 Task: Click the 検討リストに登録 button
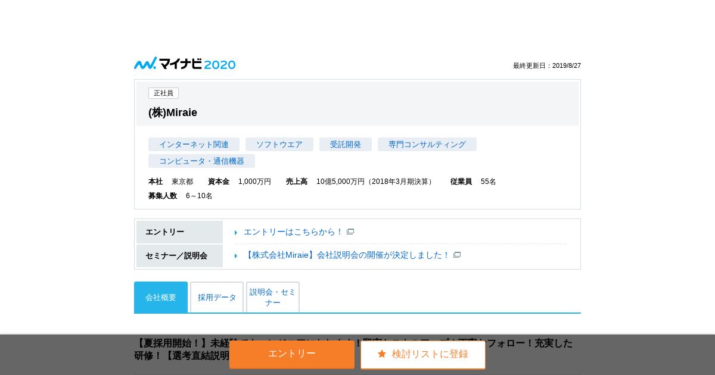point(423,354)
